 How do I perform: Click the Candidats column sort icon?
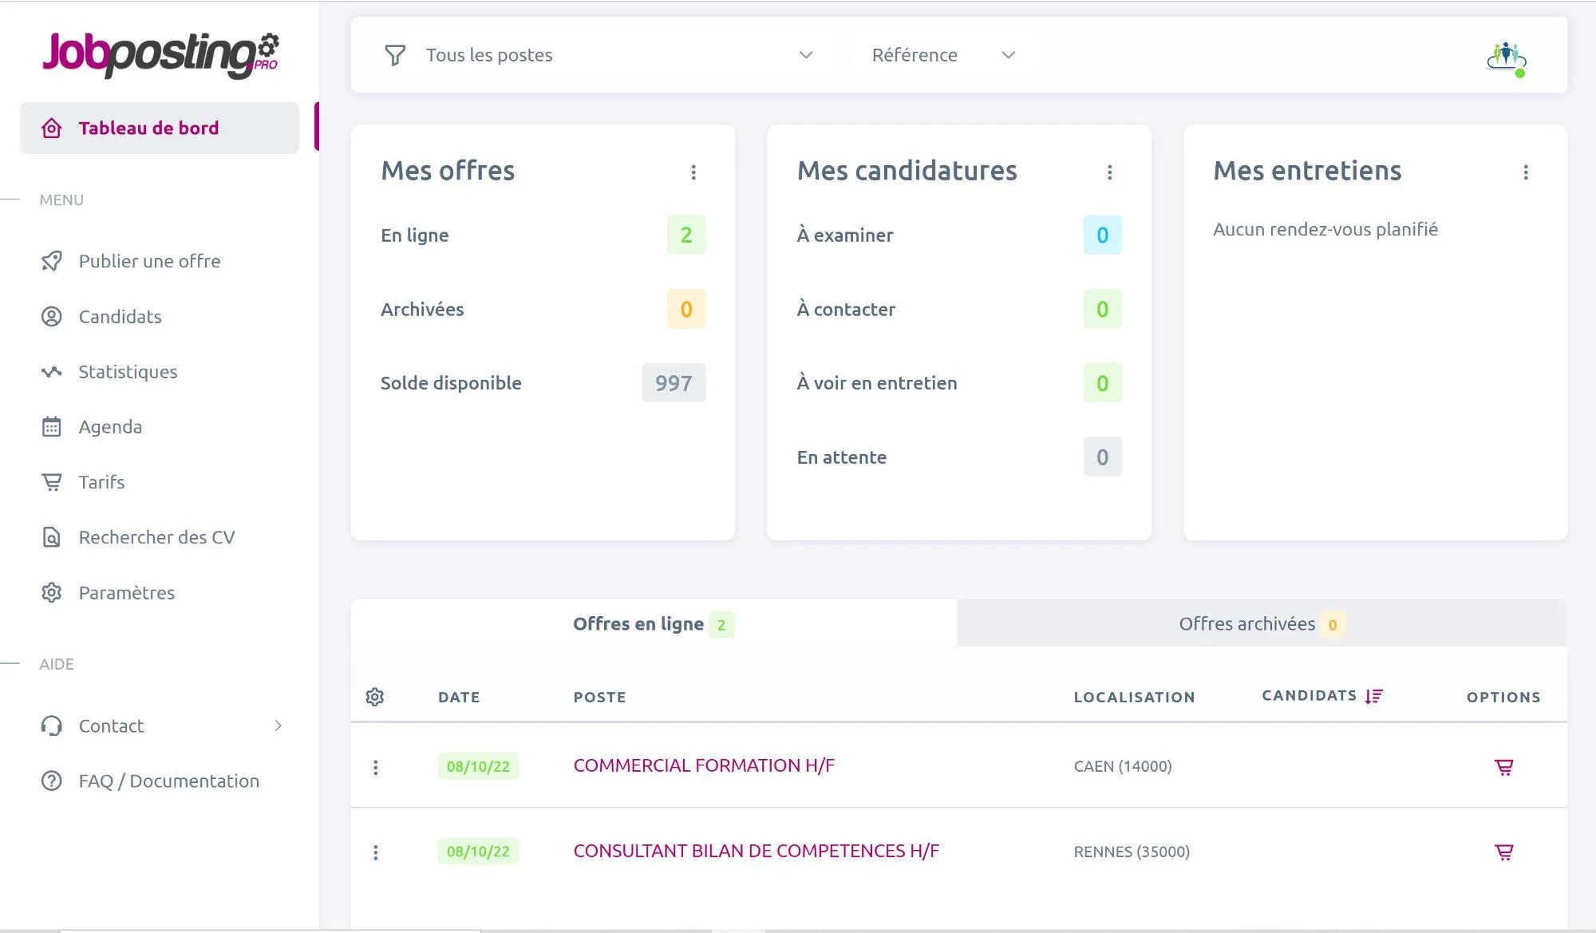[x=1373, y=696]
